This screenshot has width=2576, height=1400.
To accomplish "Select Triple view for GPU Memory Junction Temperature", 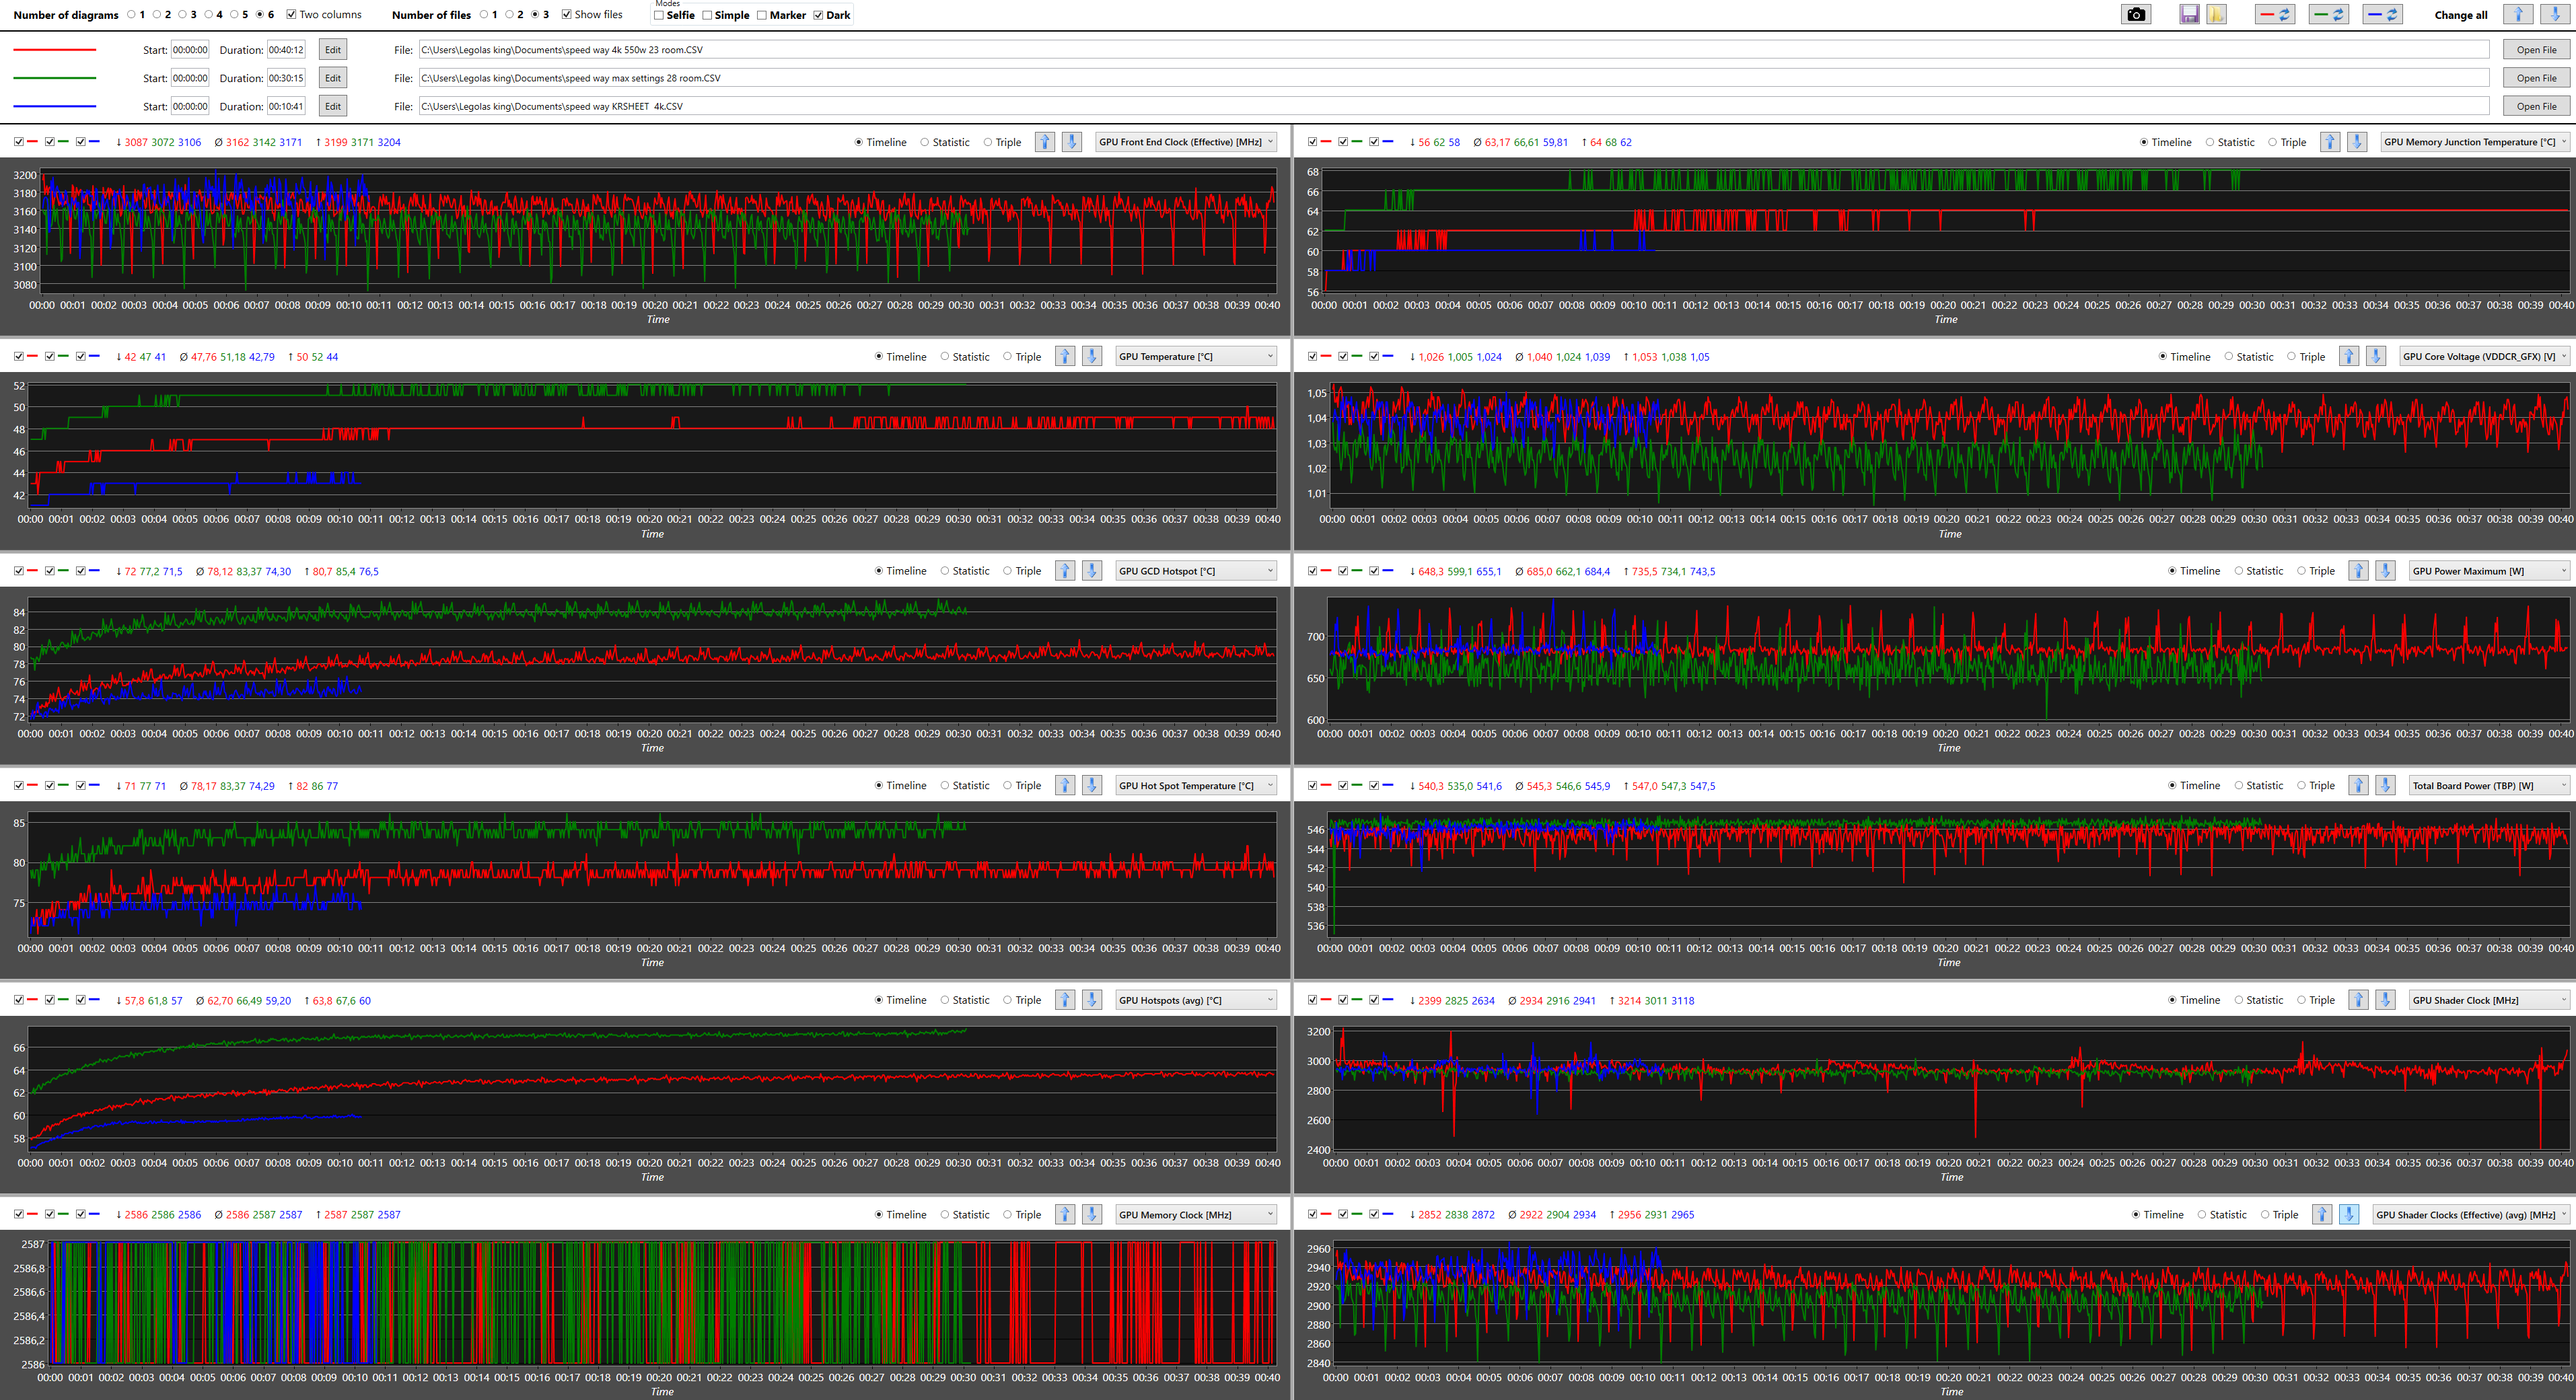I will click(2273, 142).
